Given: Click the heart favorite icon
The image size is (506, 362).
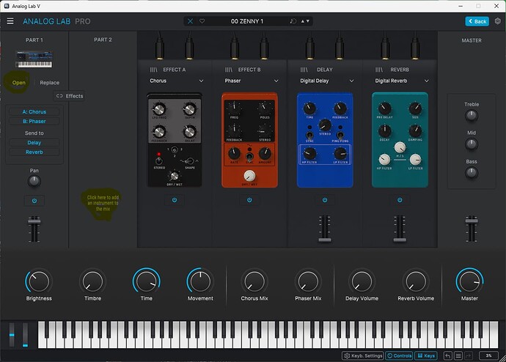Looking at the screenshot, I should tap(202, 21).
